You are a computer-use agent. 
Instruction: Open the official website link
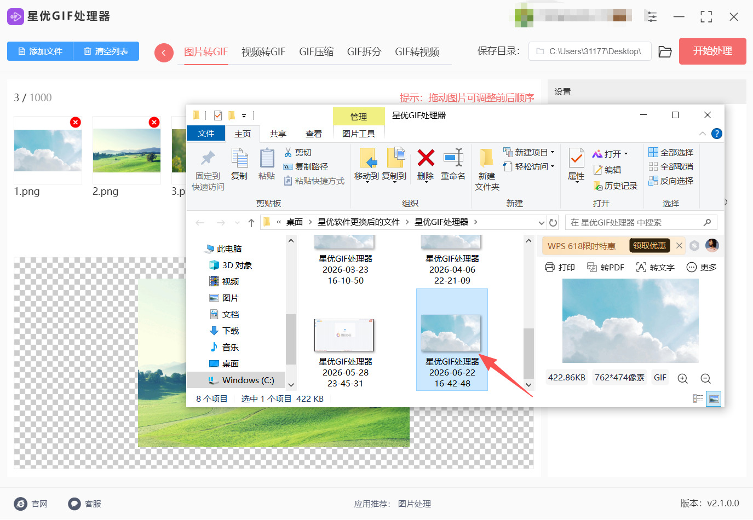tap(31, 504)
